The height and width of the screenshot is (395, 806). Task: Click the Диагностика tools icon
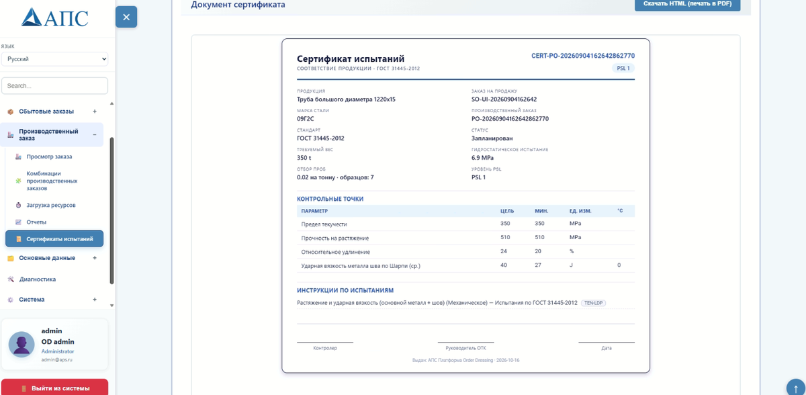[10, 279]
